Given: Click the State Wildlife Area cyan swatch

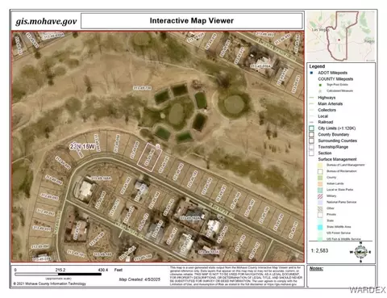Looking at the screenshot, I should click(x=320, y=227).
